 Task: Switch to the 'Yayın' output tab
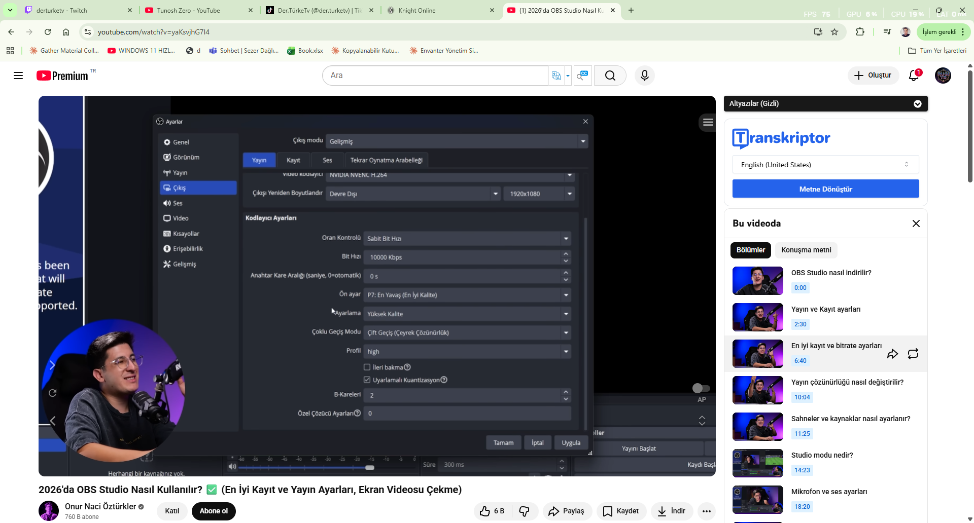coord(259,160)
